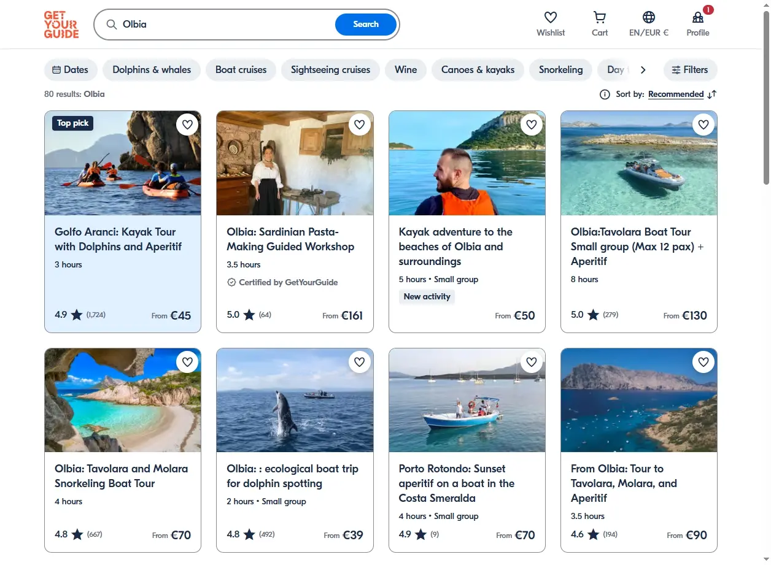Open Golfo Aranci Kayak Tour with Dolphins title
The image size is (771, 565).
click(x=118, y=239)
